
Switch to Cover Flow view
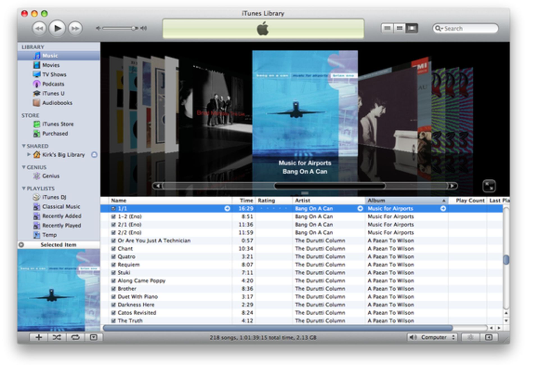tap(412, 28)
